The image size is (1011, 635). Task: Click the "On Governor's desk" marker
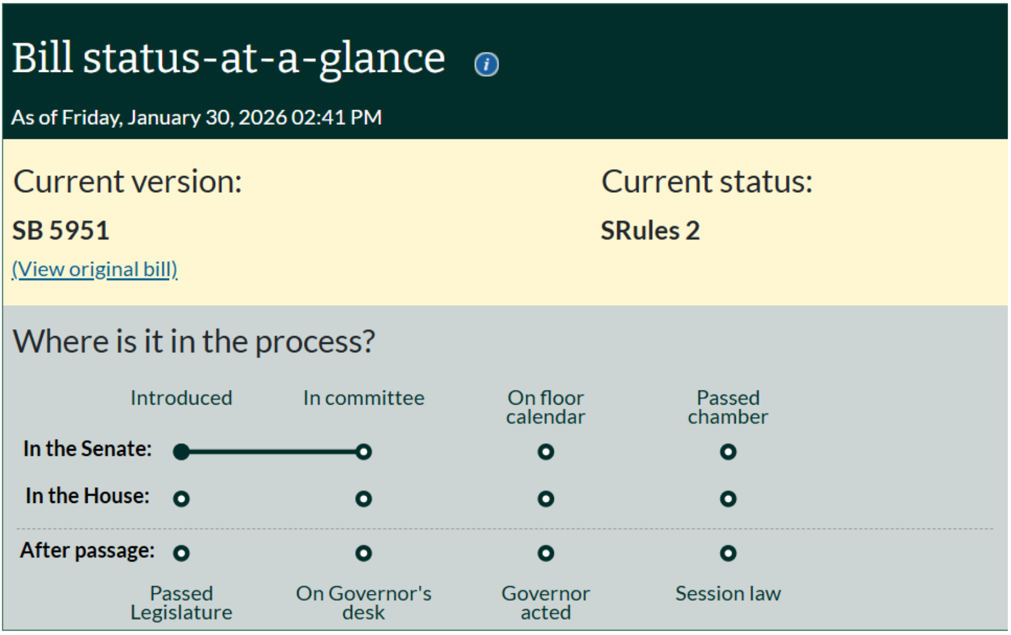363,554
